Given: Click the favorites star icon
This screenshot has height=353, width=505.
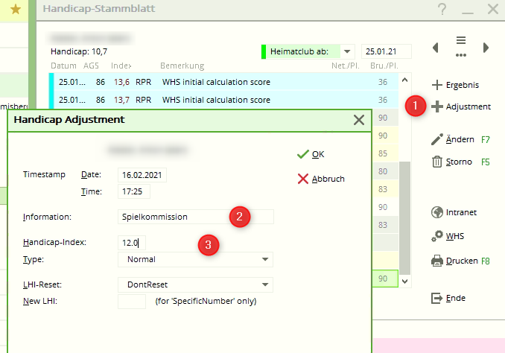Looking at the screenshot, I should [x=16, y=10].
